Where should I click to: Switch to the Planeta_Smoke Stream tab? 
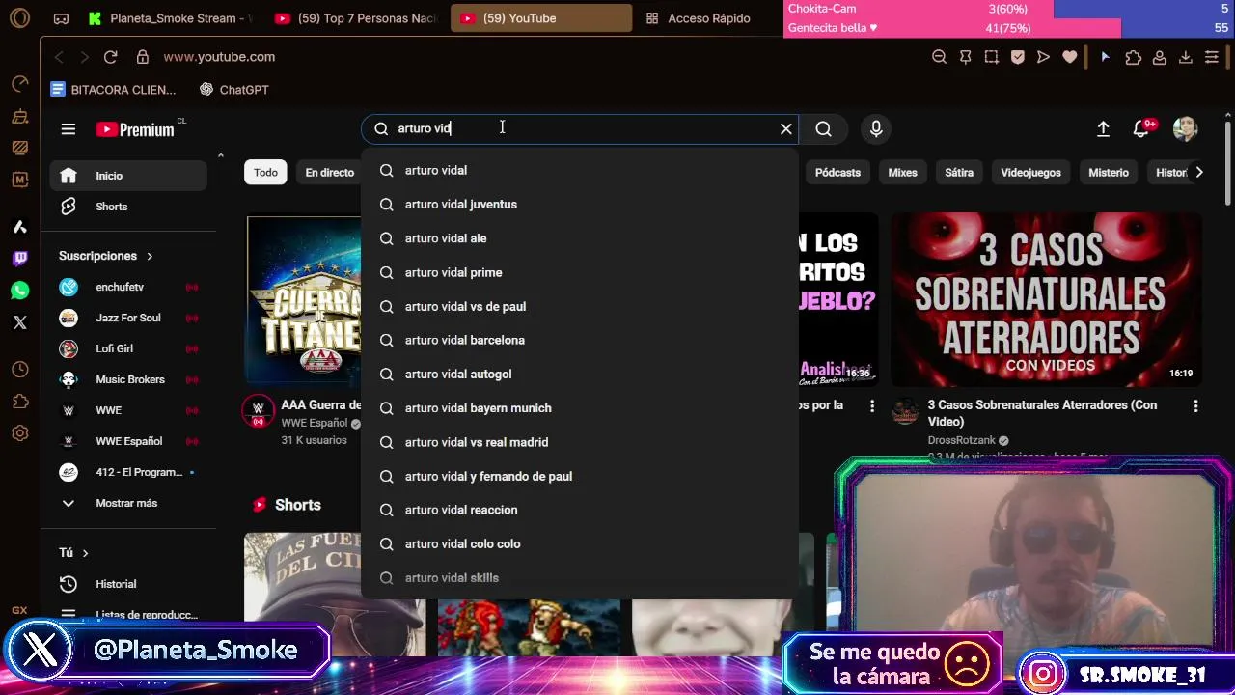[170, 18]
